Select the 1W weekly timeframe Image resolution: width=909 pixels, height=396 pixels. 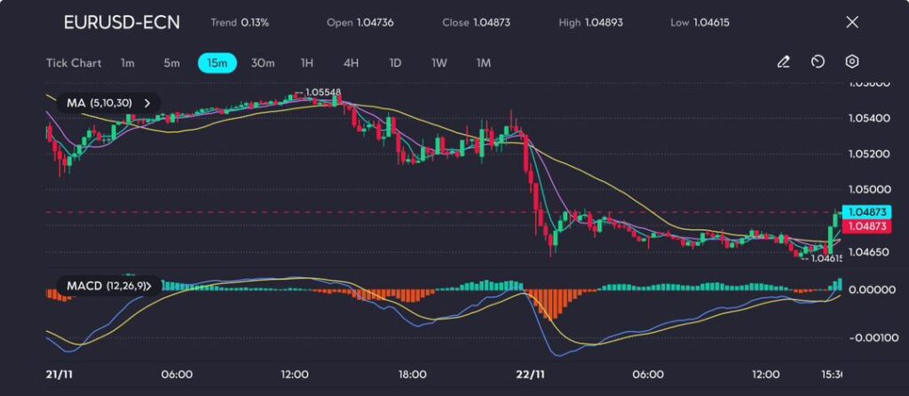point(439,63)
